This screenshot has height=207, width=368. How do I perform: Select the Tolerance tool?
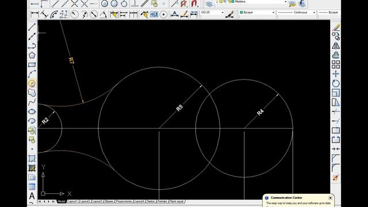pyautogui.click(x=154, y=14)
